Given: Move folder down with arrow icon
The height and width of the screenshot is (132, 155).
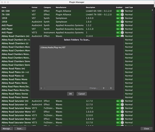Looking at the screenshot, I should point(111,88).
